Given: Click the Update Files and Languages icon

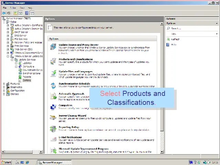Looking at the screenshot, I should click(x=53, y=73).
